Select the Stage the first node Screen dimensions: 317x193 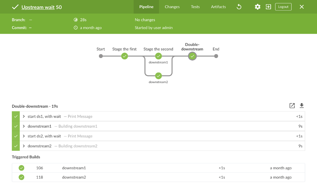[x=124, y=56]
